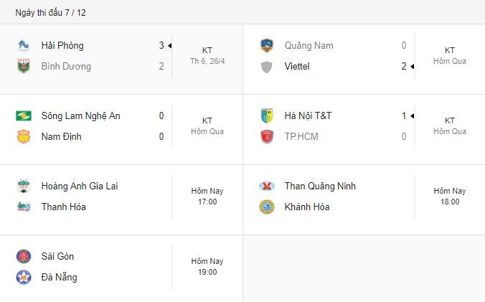Viewport: 485px width, 302px height.
Task: Click the winner arrow beside Hà Nội T&T score
Action: click(x=413, y=116)
